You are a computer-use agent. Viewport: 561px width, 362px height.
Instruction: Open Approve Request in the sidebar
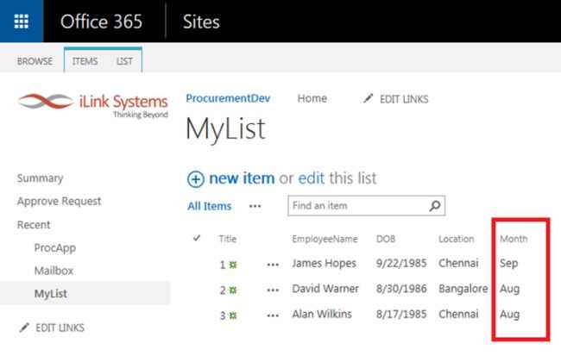[59, 201]
